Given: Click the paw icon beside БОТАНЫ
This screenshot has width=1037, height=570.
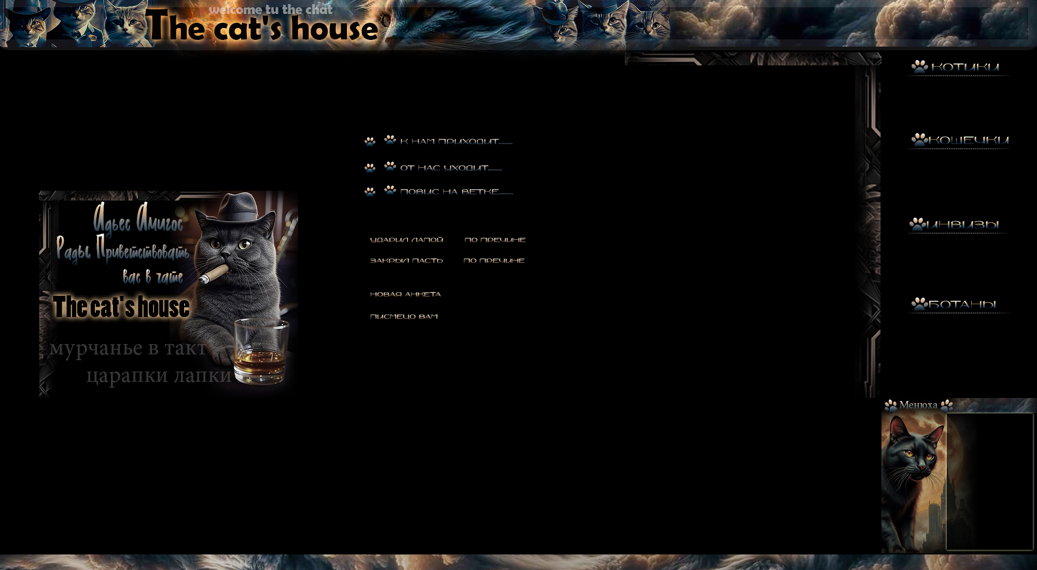Looking at the screenshot, I should [x=920, y=304].
